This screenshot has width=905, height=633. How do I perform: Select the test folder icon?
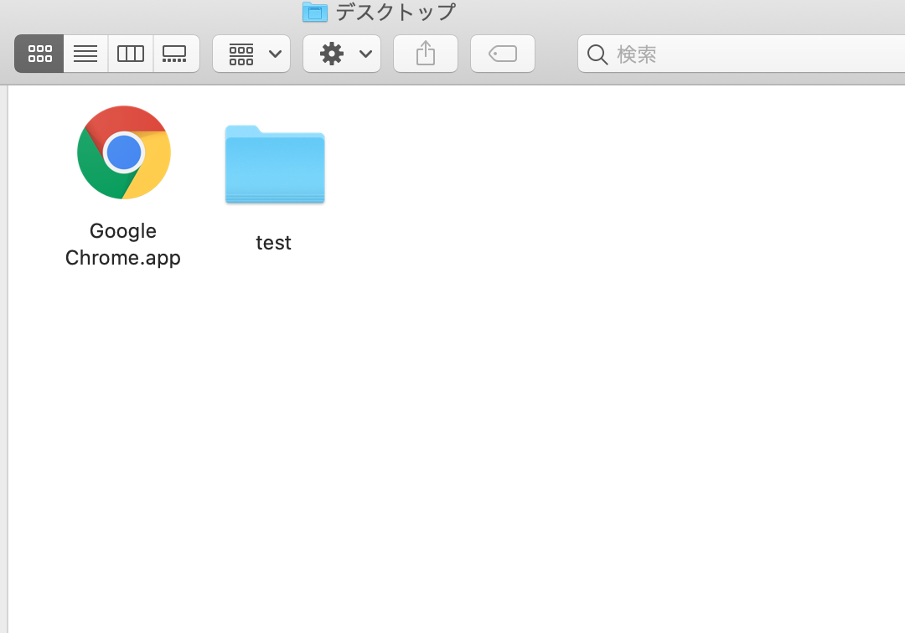(275, 164)
